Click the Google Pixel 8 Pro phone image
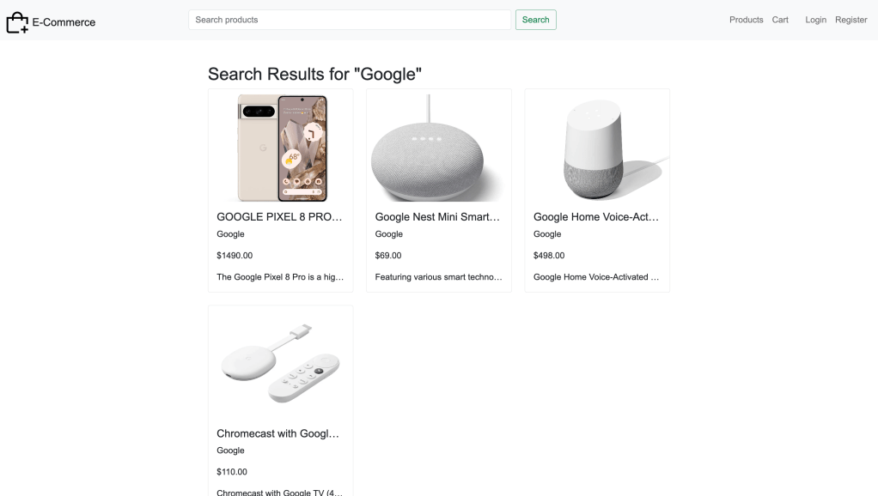The height and width of the screenshot is (496, 878). (x=281, y=148)
